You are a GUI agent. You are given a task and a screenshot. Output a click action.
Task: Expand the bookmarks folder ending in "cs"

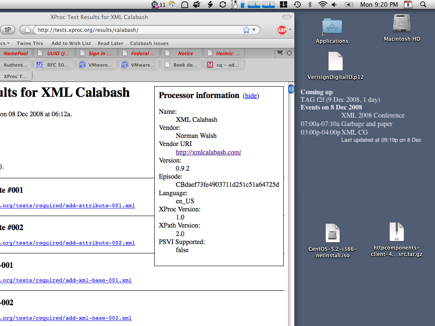click(x=5, y=43)
